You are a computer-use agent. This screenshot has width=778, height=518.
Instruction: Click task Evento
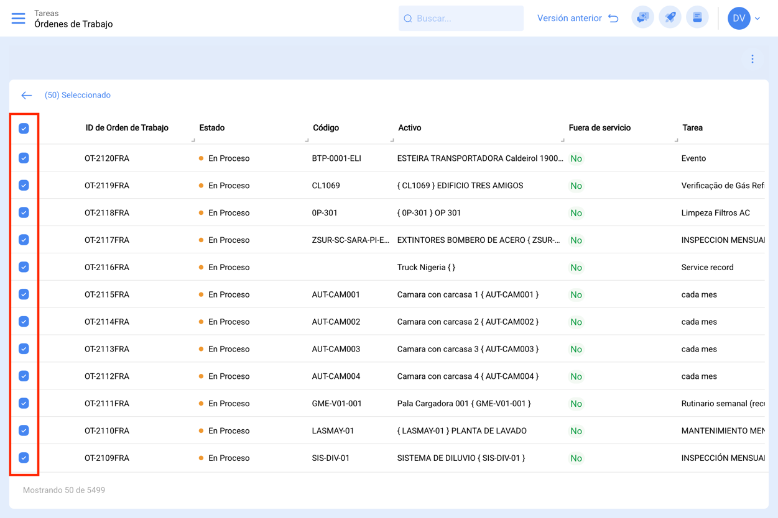[693, 158]
